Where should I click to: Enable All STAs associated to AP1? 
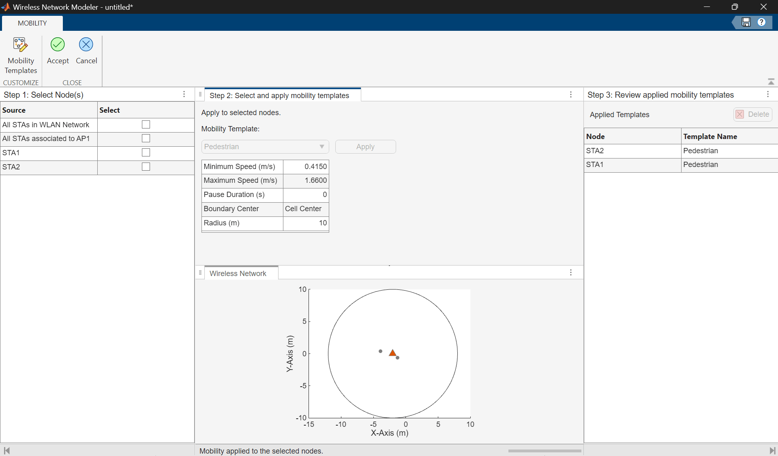146,139
